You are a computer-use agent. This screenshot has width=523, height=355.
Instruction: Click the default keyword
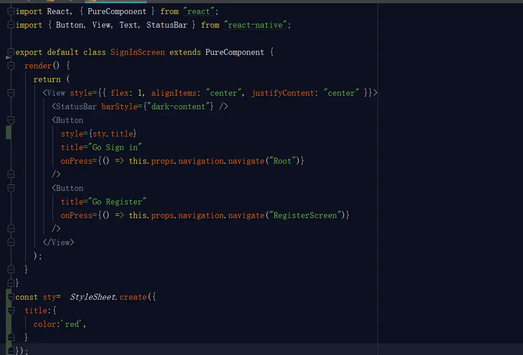click(x=62, y=52)
